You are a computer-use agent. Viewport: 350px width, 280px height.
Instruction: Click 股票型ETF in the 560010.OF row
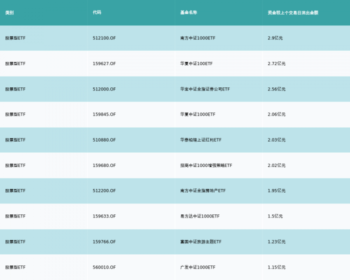coord(15,267)
